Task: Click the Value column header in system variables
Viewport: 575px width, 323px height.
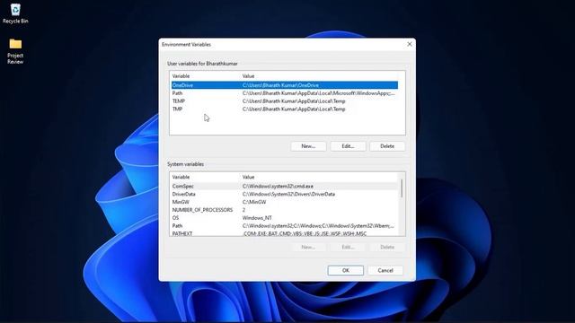Action: pyautogui.click(x=248, y=177)
